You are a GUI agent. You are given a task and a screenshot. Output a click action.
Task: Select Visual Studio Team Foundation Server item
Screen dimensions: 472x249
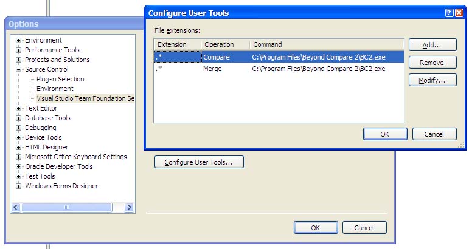pyautogui.click(x=85, y=98)
